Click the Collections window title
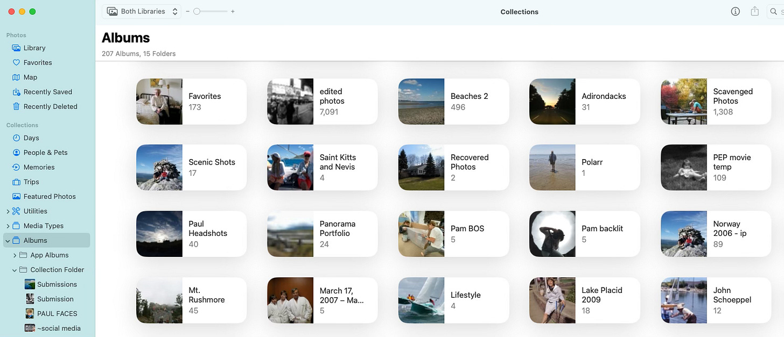The height and width of the screenshot is (337, 784). pyautogui.click(x=520, y=12)
